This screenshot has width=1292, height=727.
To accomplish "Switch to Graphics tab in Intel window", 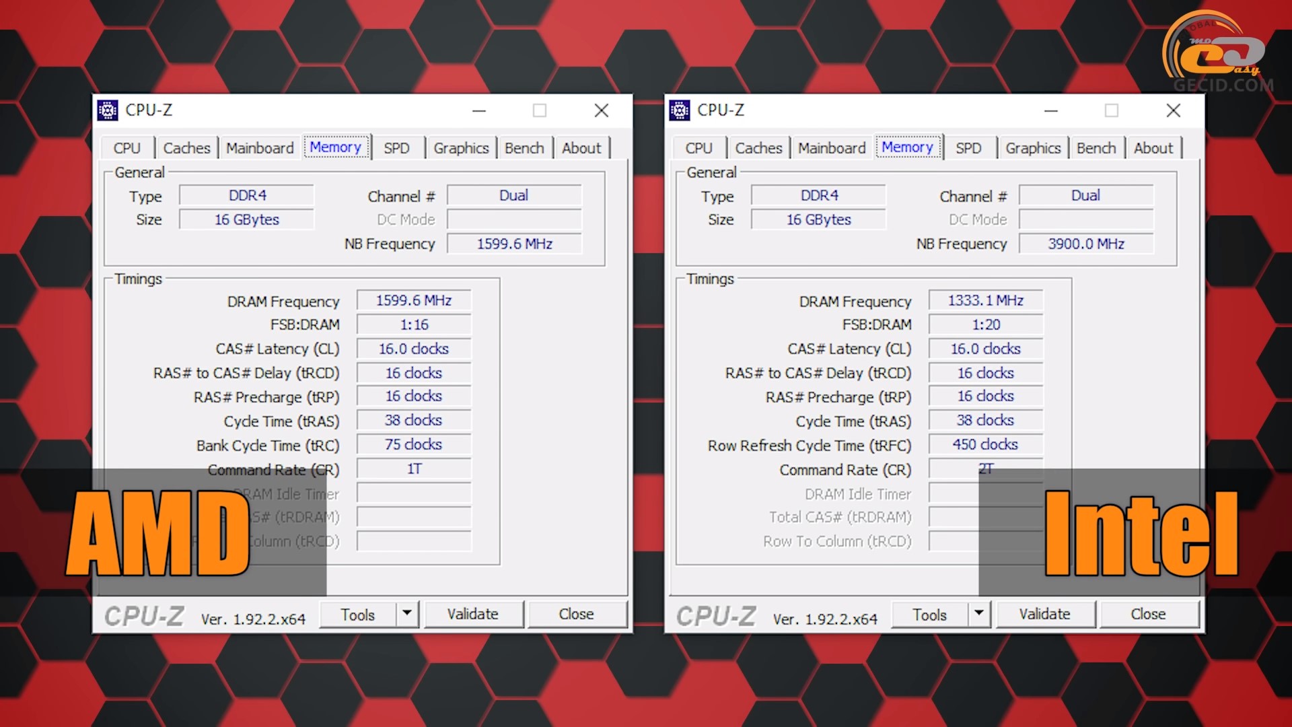I will [1033, 148].
